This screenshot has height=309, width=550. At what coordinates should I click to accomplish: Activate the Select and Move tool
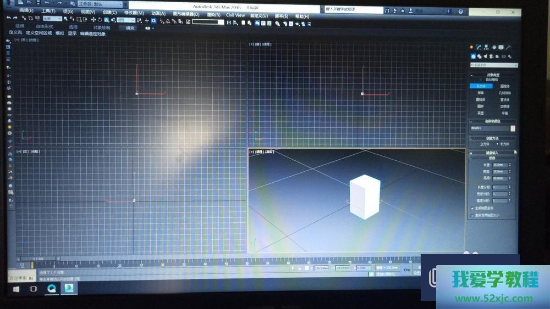(94, 20)
